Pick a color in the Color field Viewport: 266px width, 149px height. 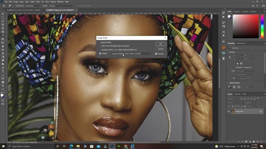(246, 26)
